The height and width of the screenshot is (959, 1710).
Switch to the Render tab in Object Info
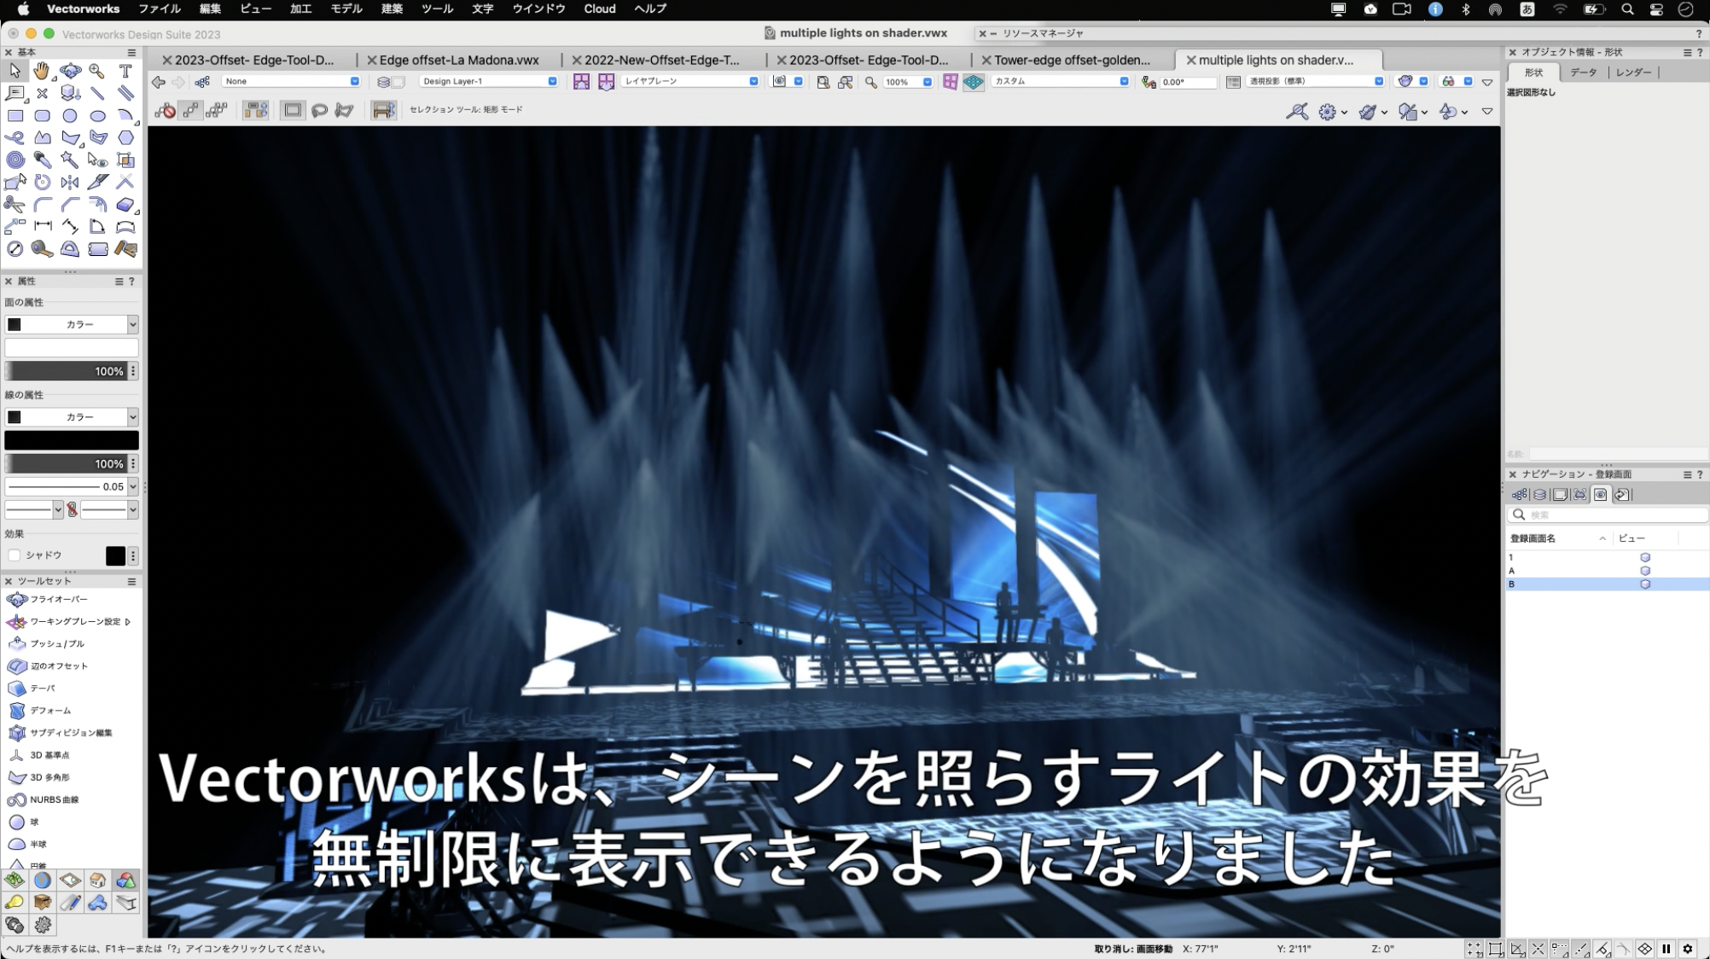tap(1633, 73)
